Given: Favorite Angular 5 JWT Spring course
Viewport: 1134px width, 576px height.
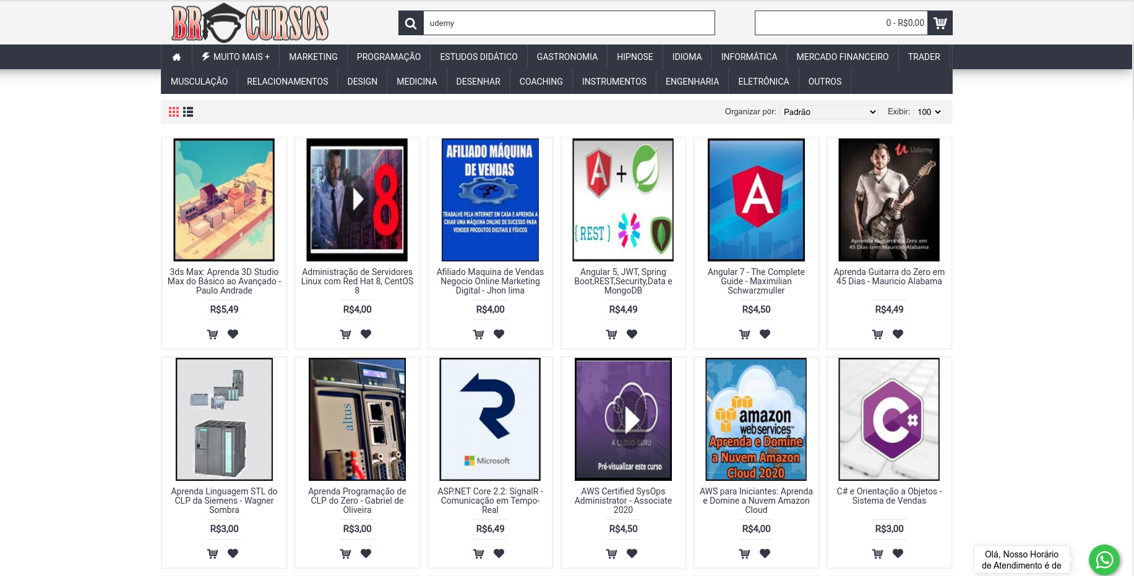Looking at the screenshot, I should (632, 334).
